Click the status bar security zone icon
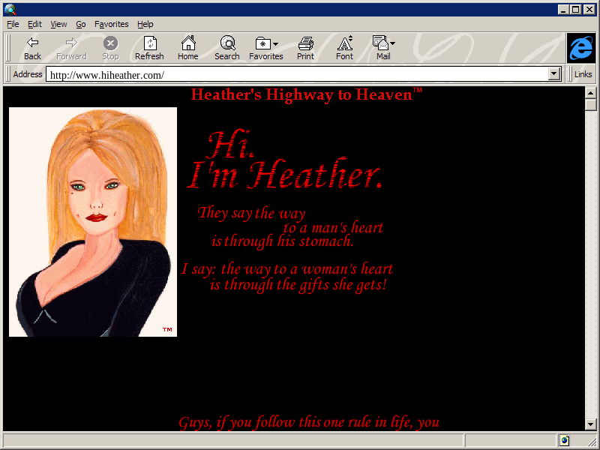 point(564,440)
